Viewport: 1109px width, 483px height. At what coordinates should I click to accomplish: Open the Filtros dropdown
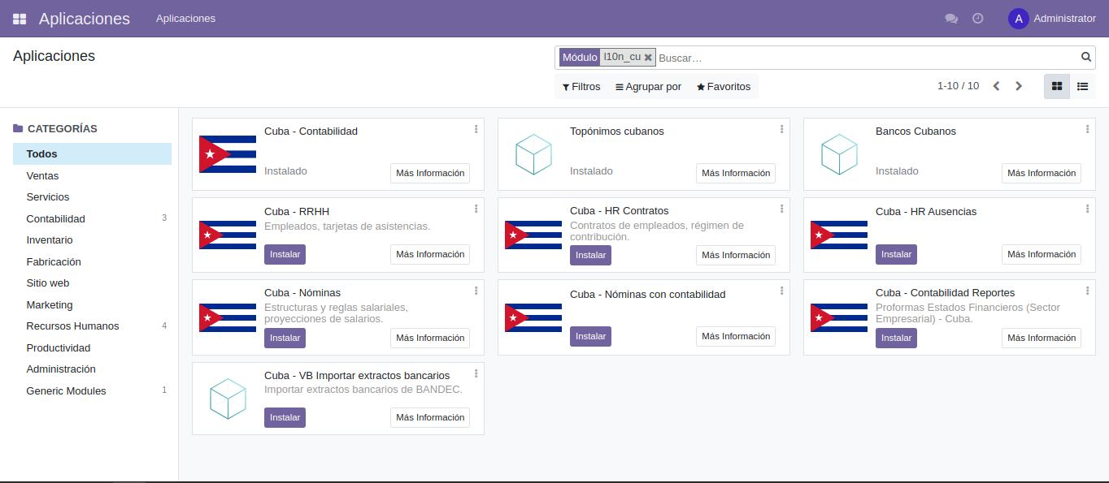(581, 86)
